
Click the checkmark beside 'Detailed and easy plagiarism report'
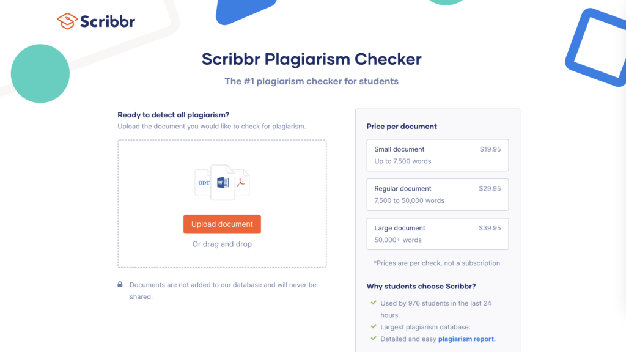[x=374, y=339]
